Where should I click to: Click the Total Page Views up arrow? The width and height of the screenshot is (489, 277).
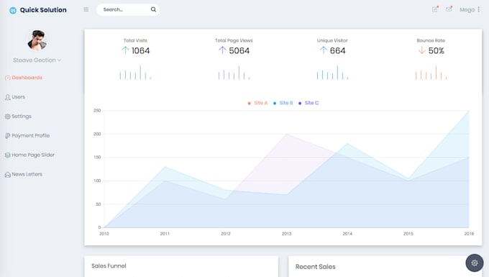[x=222, y=50]
